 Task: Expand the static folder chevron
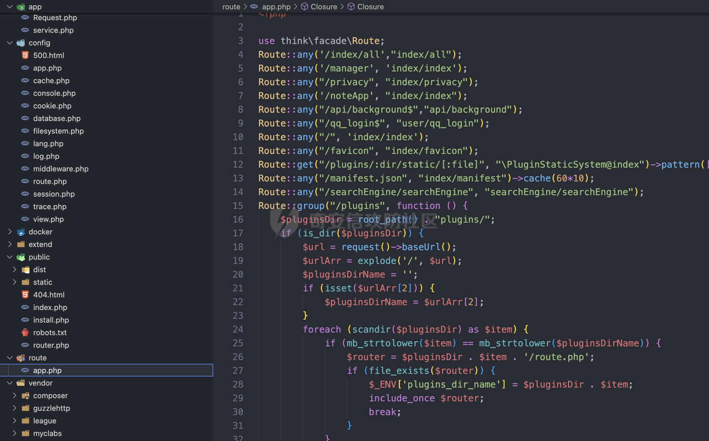(x=14, y=282)
